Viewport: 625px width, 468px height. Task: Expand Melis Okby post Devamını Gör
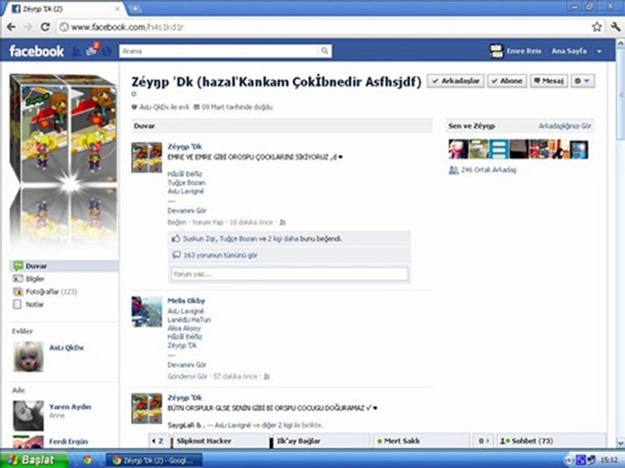187,365
